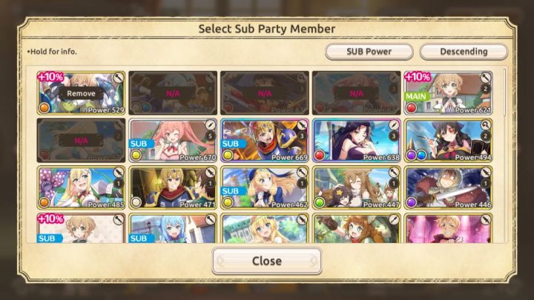The width and height of the screenshot is (534, 300).
Task: Click the orange element orb on Power 485 card
Action: point(44,202)
